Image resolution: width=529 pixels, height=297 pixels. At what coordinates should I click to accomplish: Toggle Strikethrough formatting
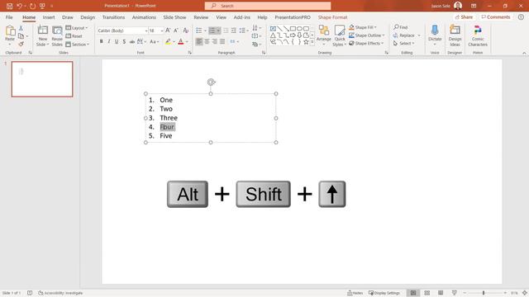click(x=132, y=41)
